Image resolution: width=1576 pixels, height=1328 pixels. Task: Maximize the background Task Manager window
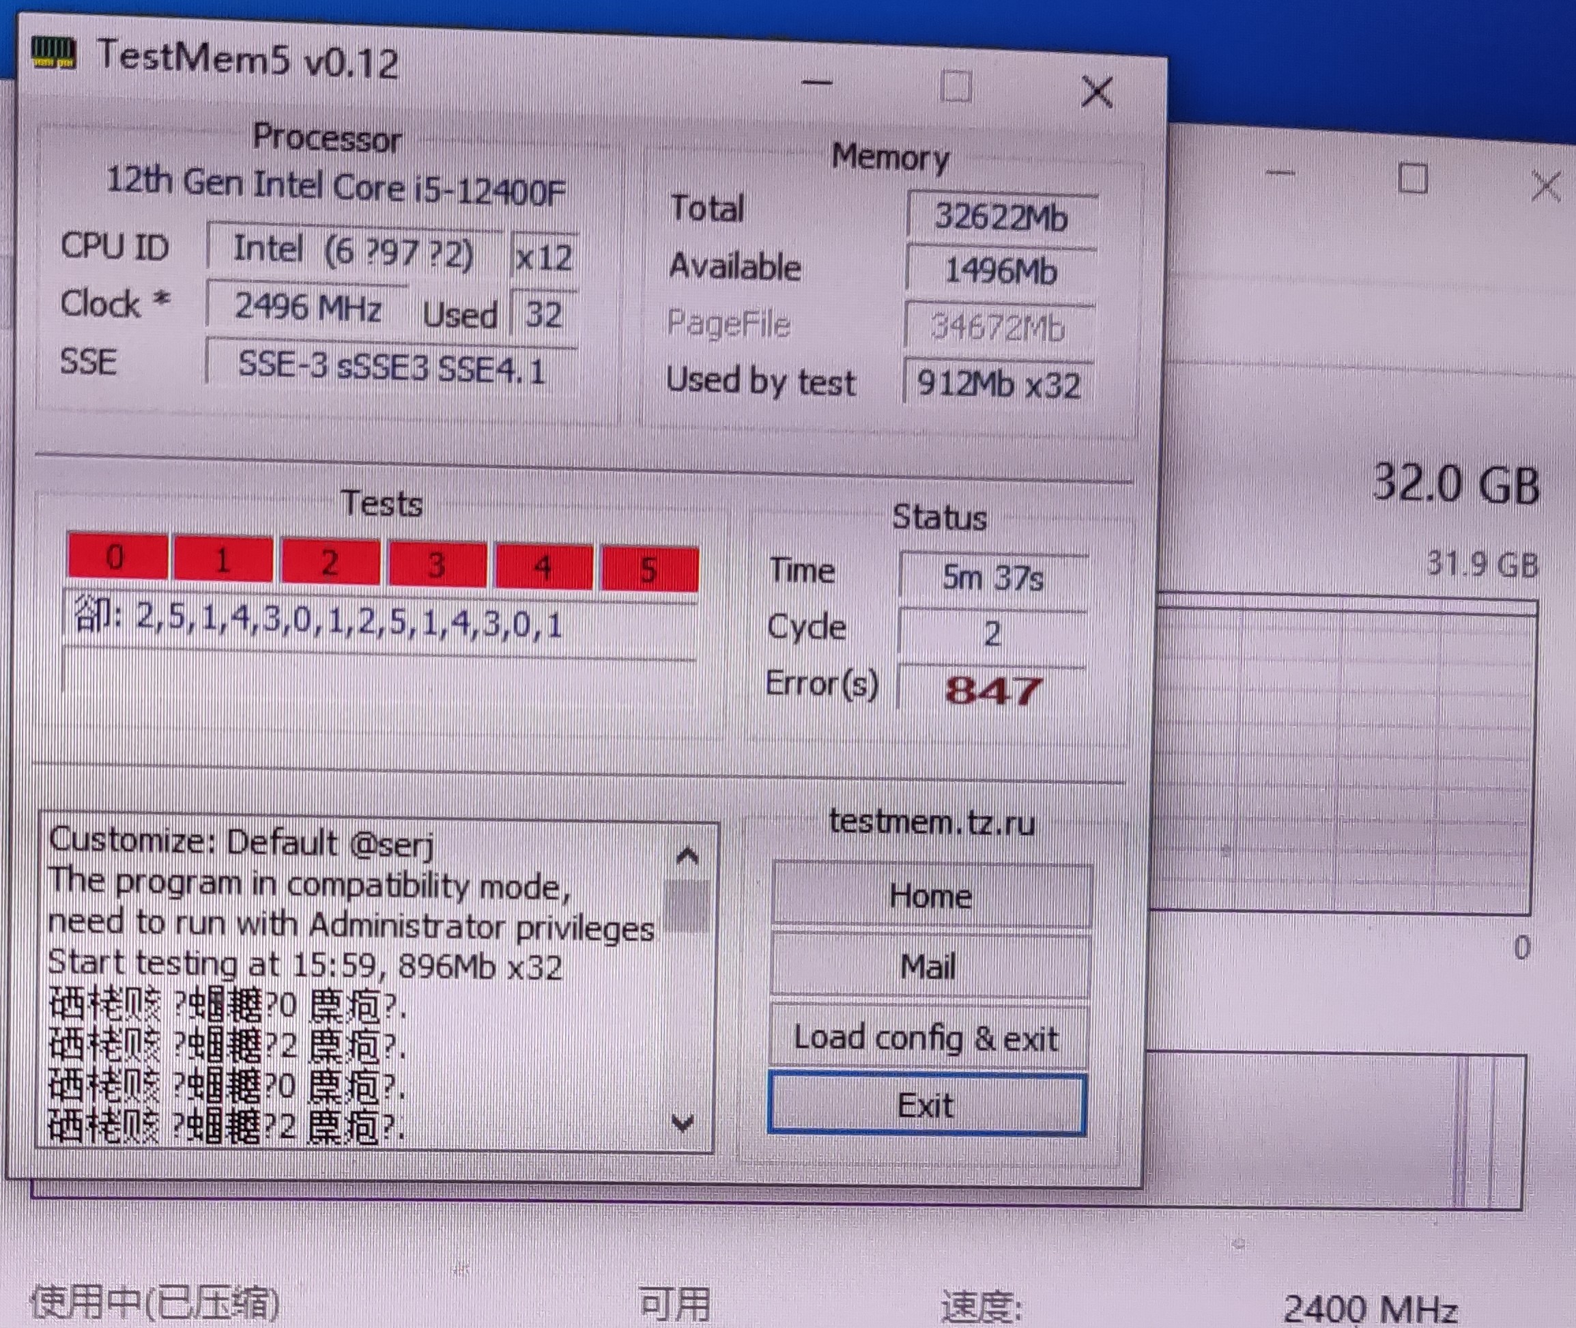(x=1412, y=178)
